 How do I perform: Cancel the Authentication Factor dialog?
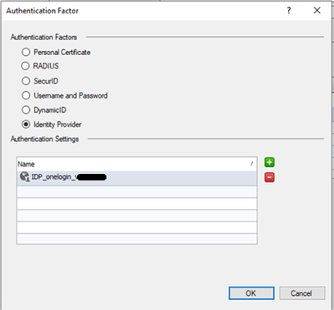[x=302, y=293]
